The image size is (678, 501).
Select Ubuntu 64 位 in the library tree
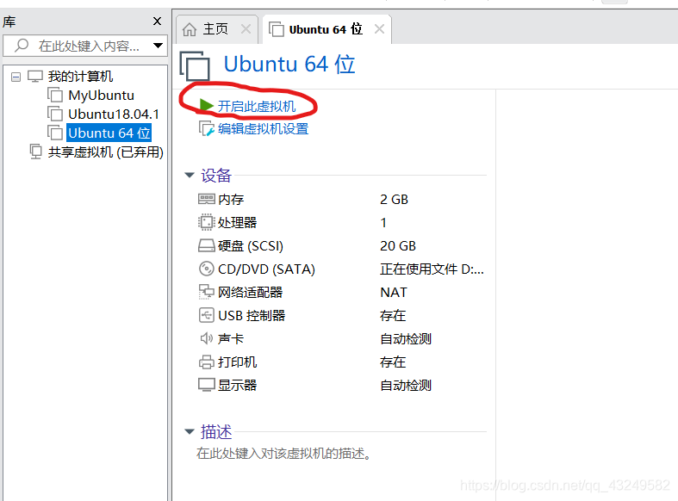tap(109, 133)
